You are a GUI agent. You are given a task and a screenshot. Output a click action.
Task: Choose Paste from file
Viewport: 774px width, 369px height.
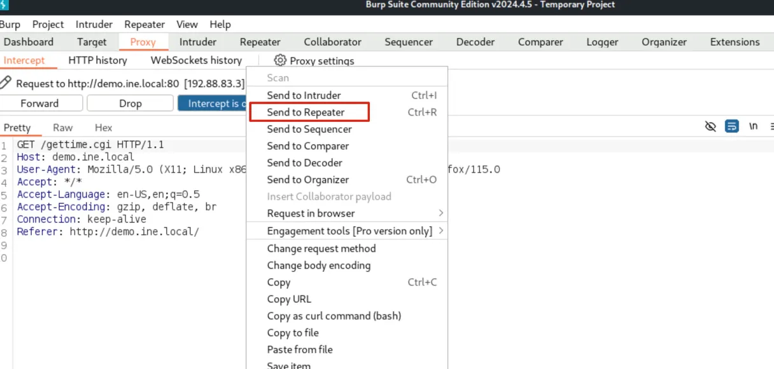click(x=347, y=349)
